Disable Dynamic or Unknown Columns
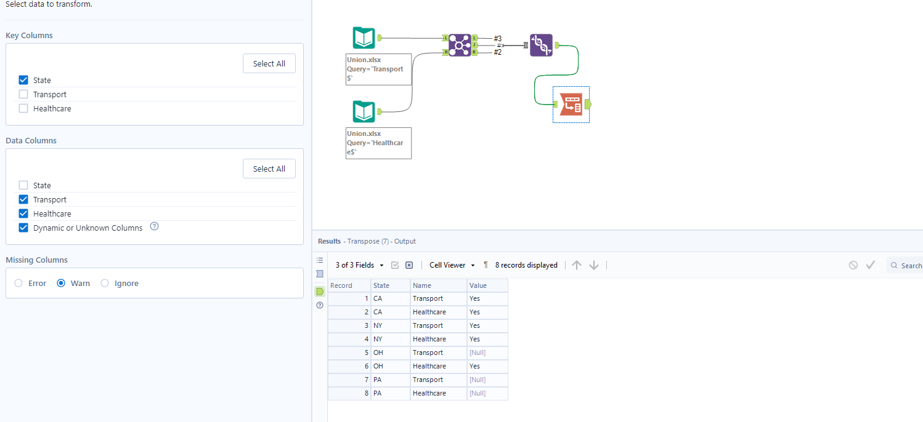Screen dimensions: 923x422 point(23,228)
